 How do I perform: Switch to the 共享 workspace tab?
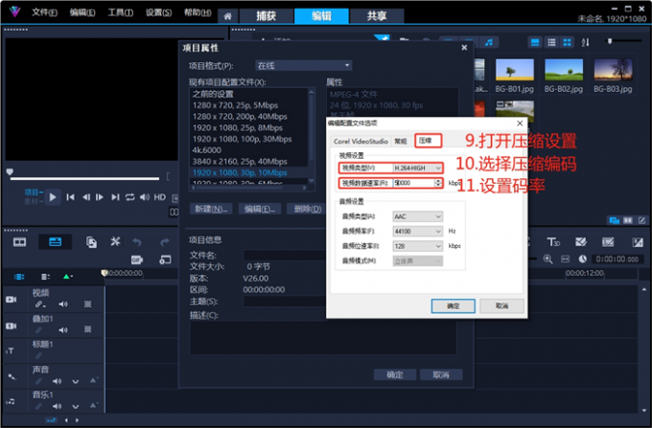pyautogui.click(x=377, y=15)
